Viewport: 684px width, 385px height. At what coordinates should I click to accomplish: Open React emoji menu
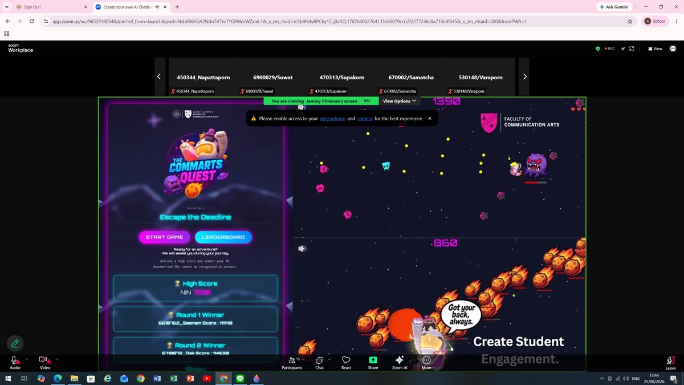(x=346, y=363)
